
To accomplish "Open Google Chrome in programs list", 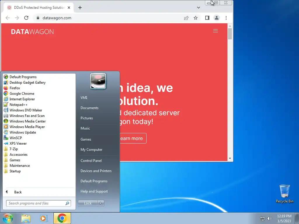I will tap(22, 94).
